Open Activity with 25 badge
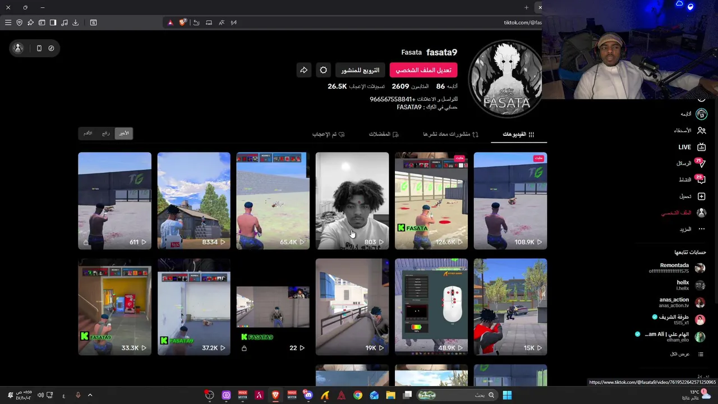 [693, 180]
